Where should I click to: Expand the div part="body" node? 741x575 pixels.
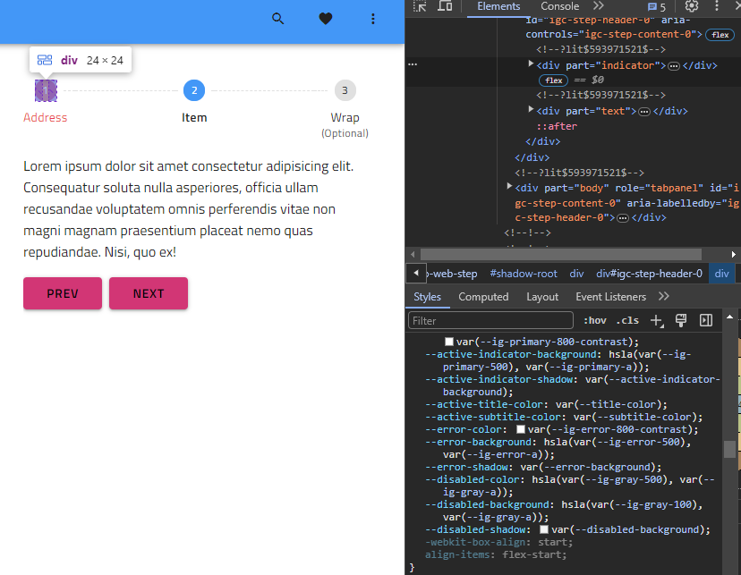pyautogui.click(x=509, y=187)
